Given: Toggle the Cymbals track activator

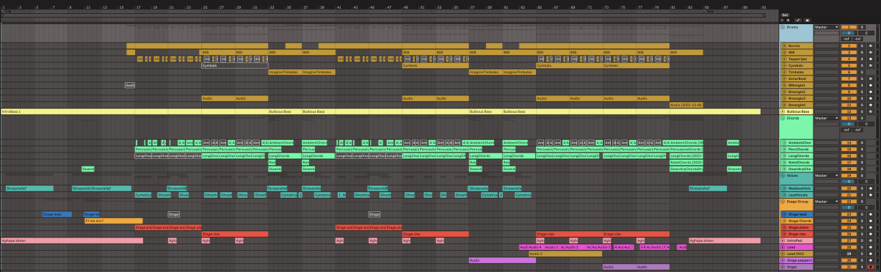Looking at the screenshot, I should click(x=849, y=66).
